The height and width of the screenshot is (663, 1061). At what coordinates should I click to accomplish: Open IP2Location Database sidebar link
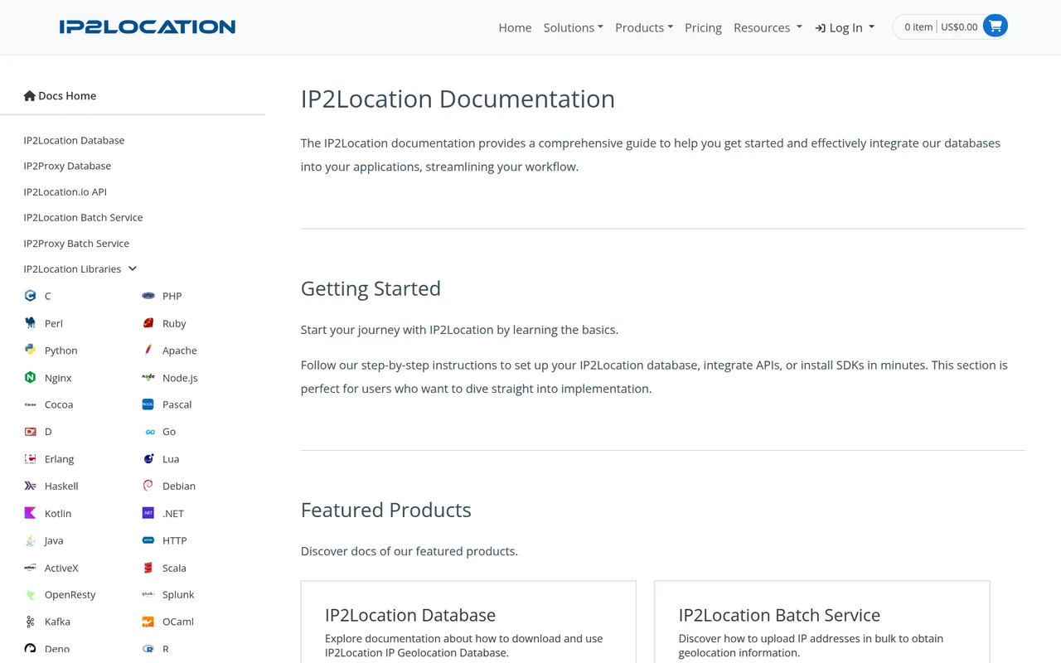[x=74, y=140]
